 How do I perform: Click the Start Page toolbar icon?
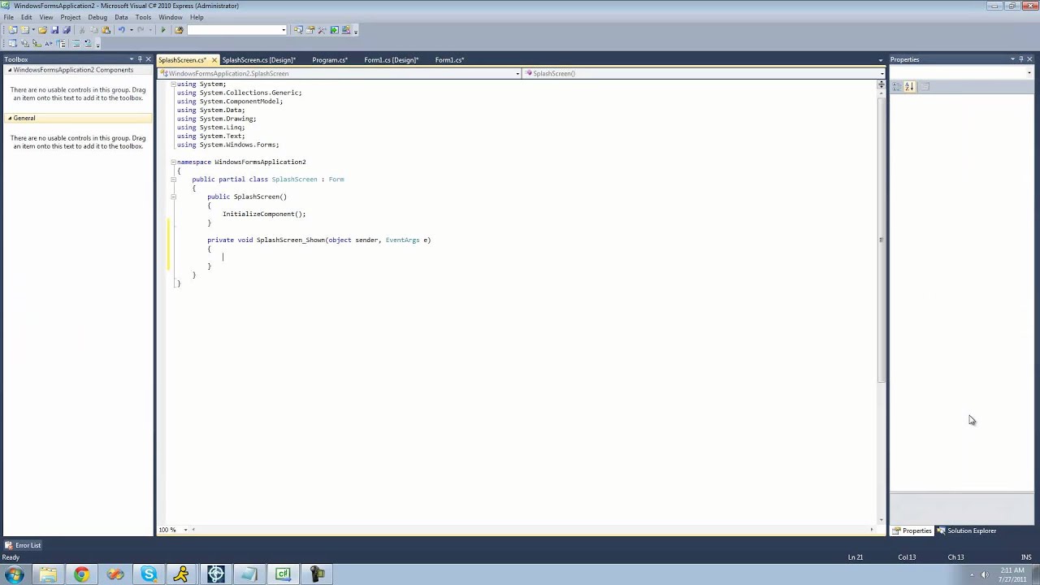tap(334, 30)
